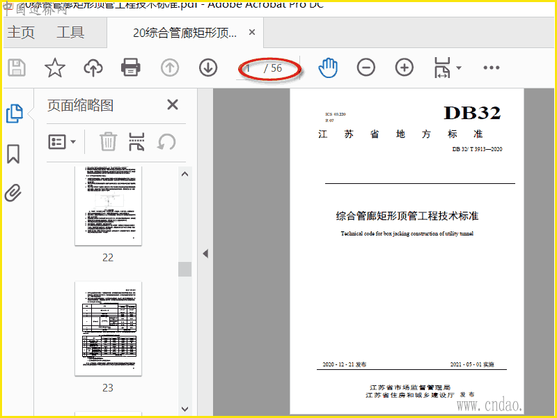Zoom out with the minus icon
The height and width of the screenshot is (418, 557).
(x=366, y=68)
